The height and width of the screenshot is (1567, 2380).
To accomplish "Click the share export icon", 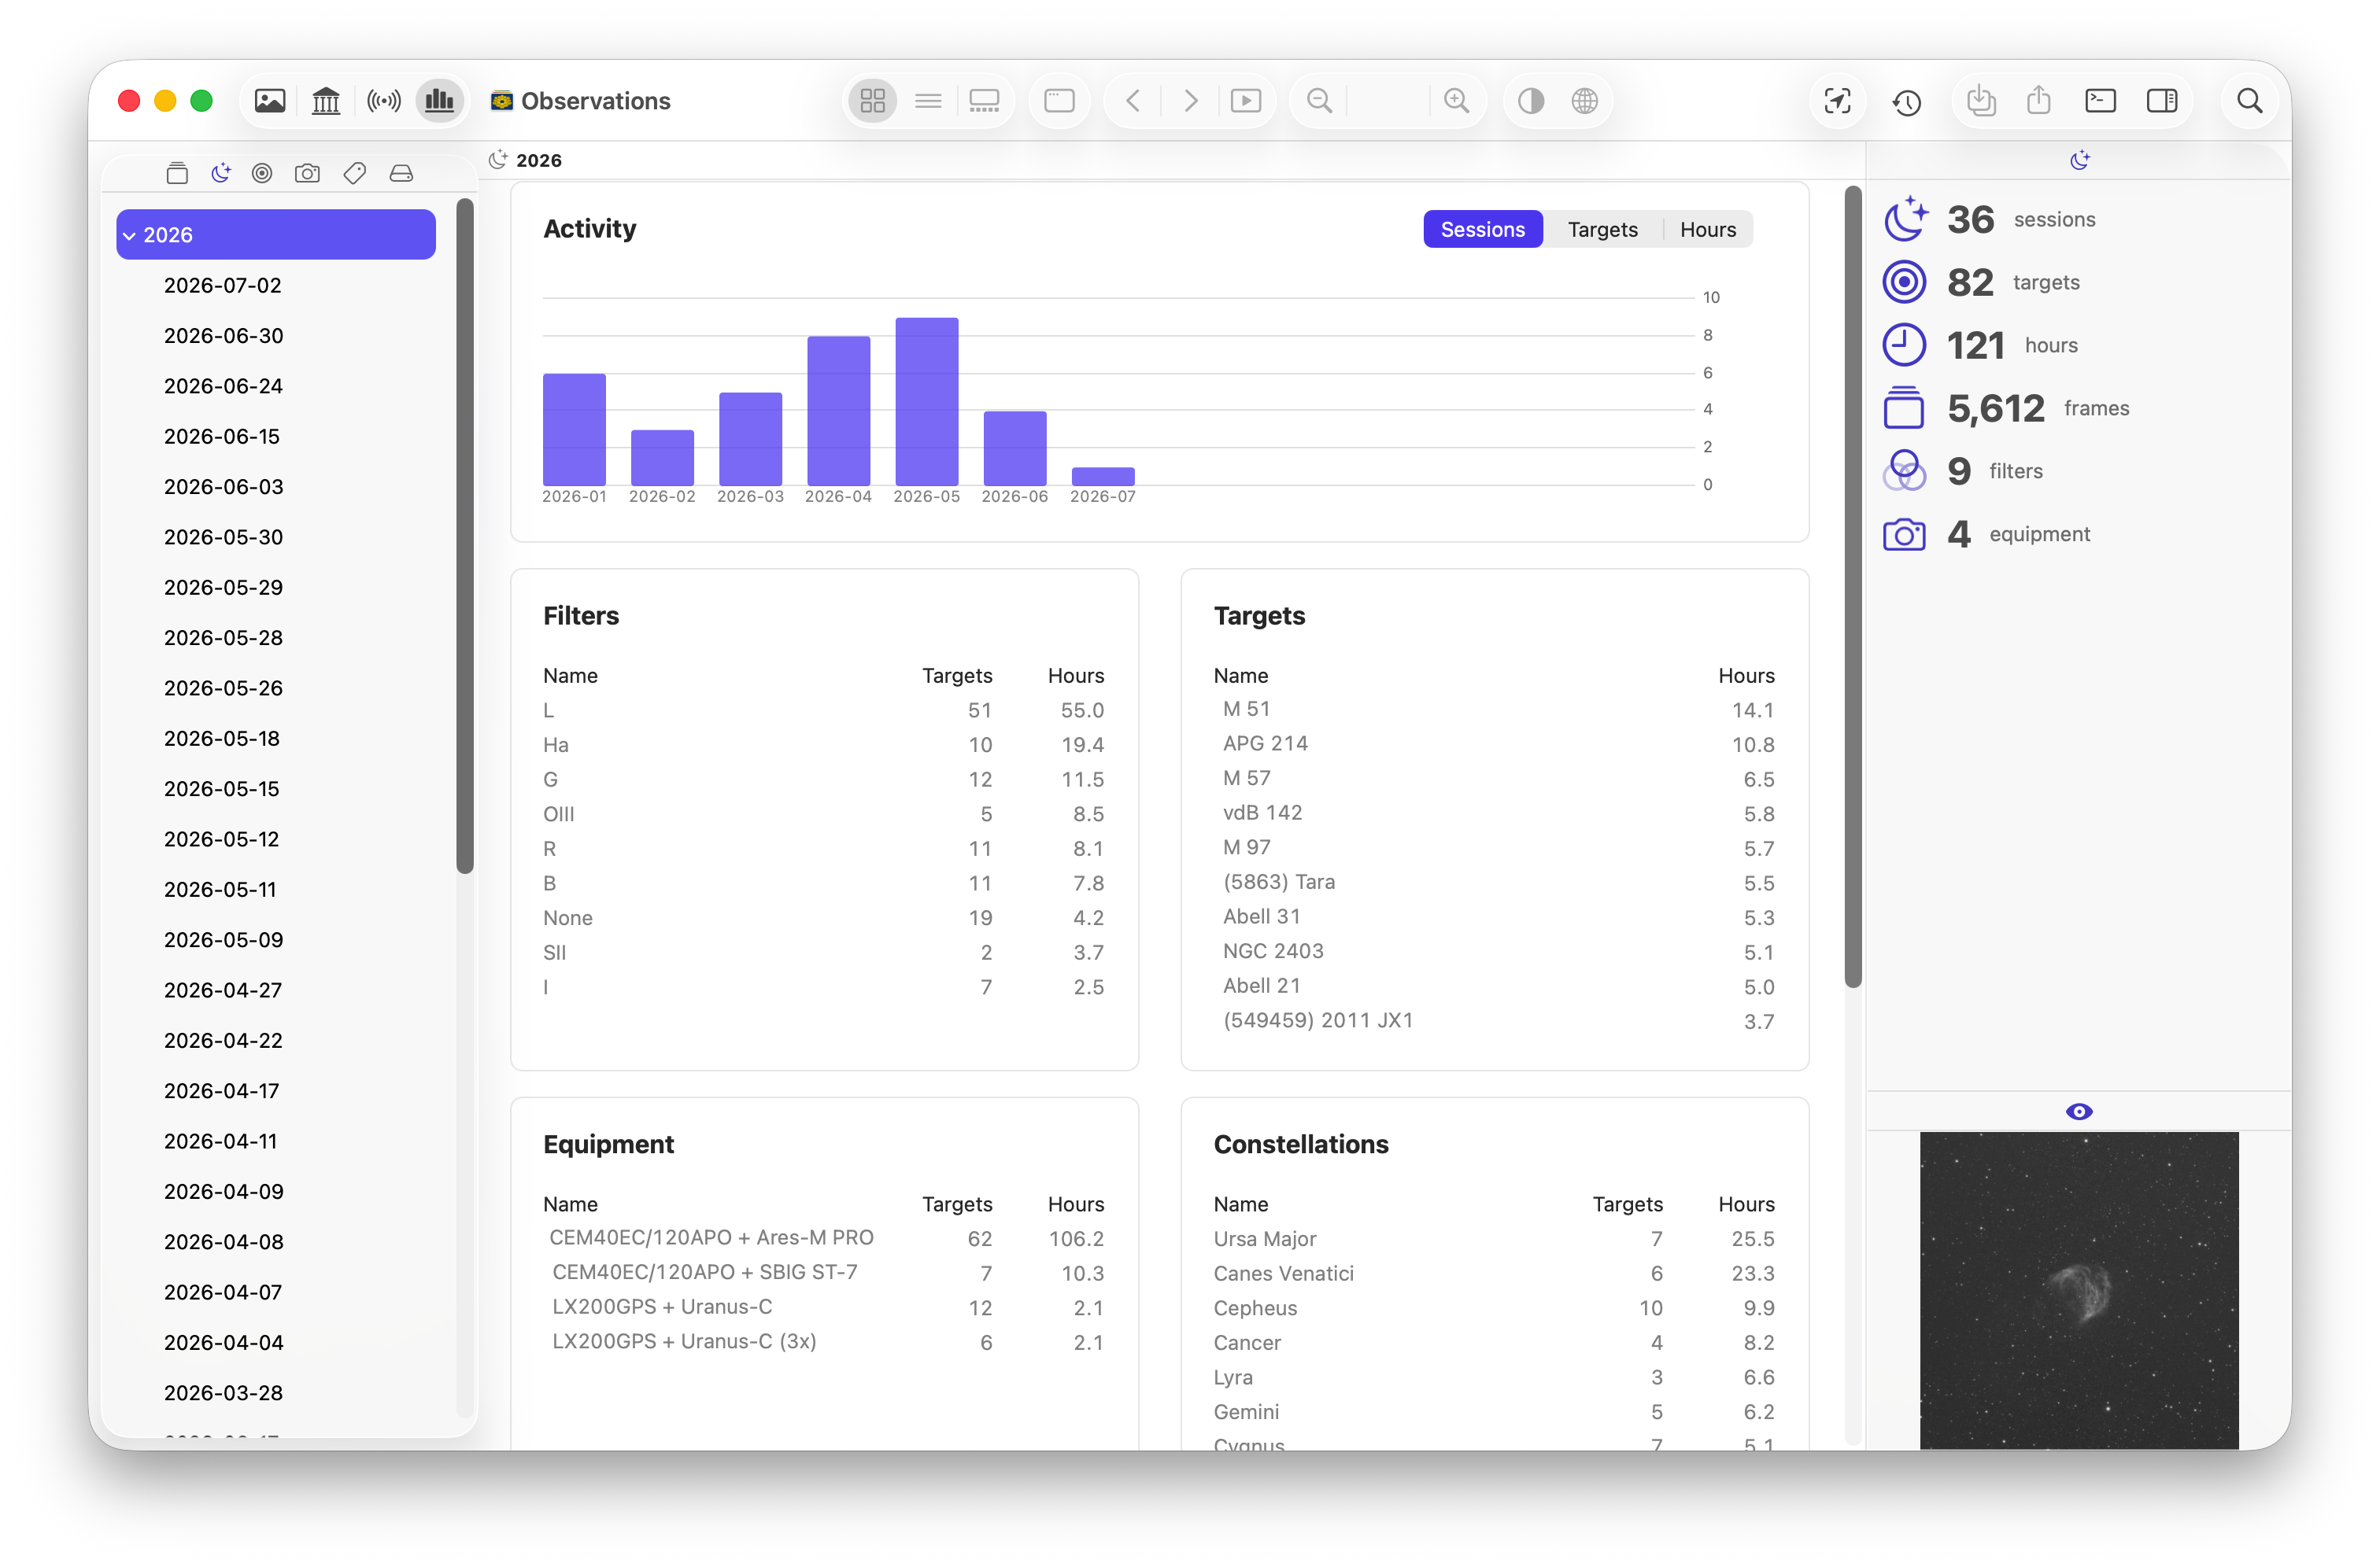I will pos(2039,101).
